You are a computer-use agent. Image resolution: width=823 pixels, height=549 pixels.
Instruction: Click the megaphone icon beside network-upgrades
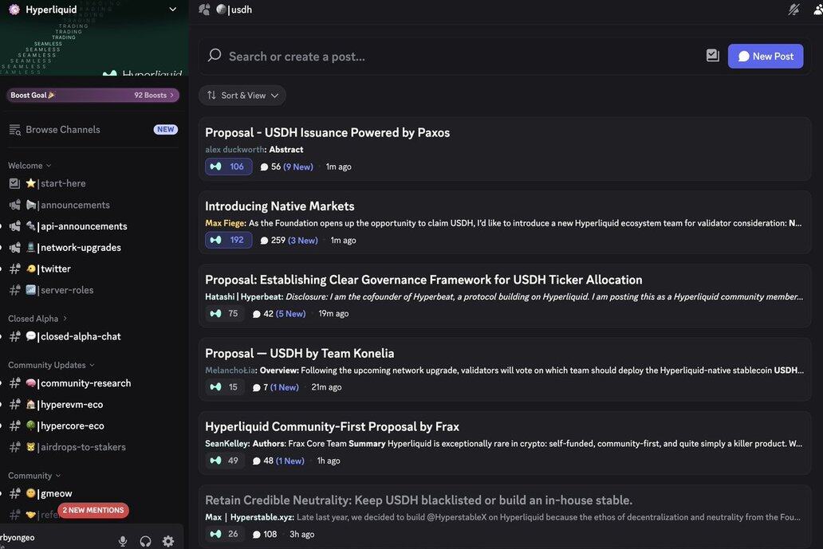click(x=14, y=248)
